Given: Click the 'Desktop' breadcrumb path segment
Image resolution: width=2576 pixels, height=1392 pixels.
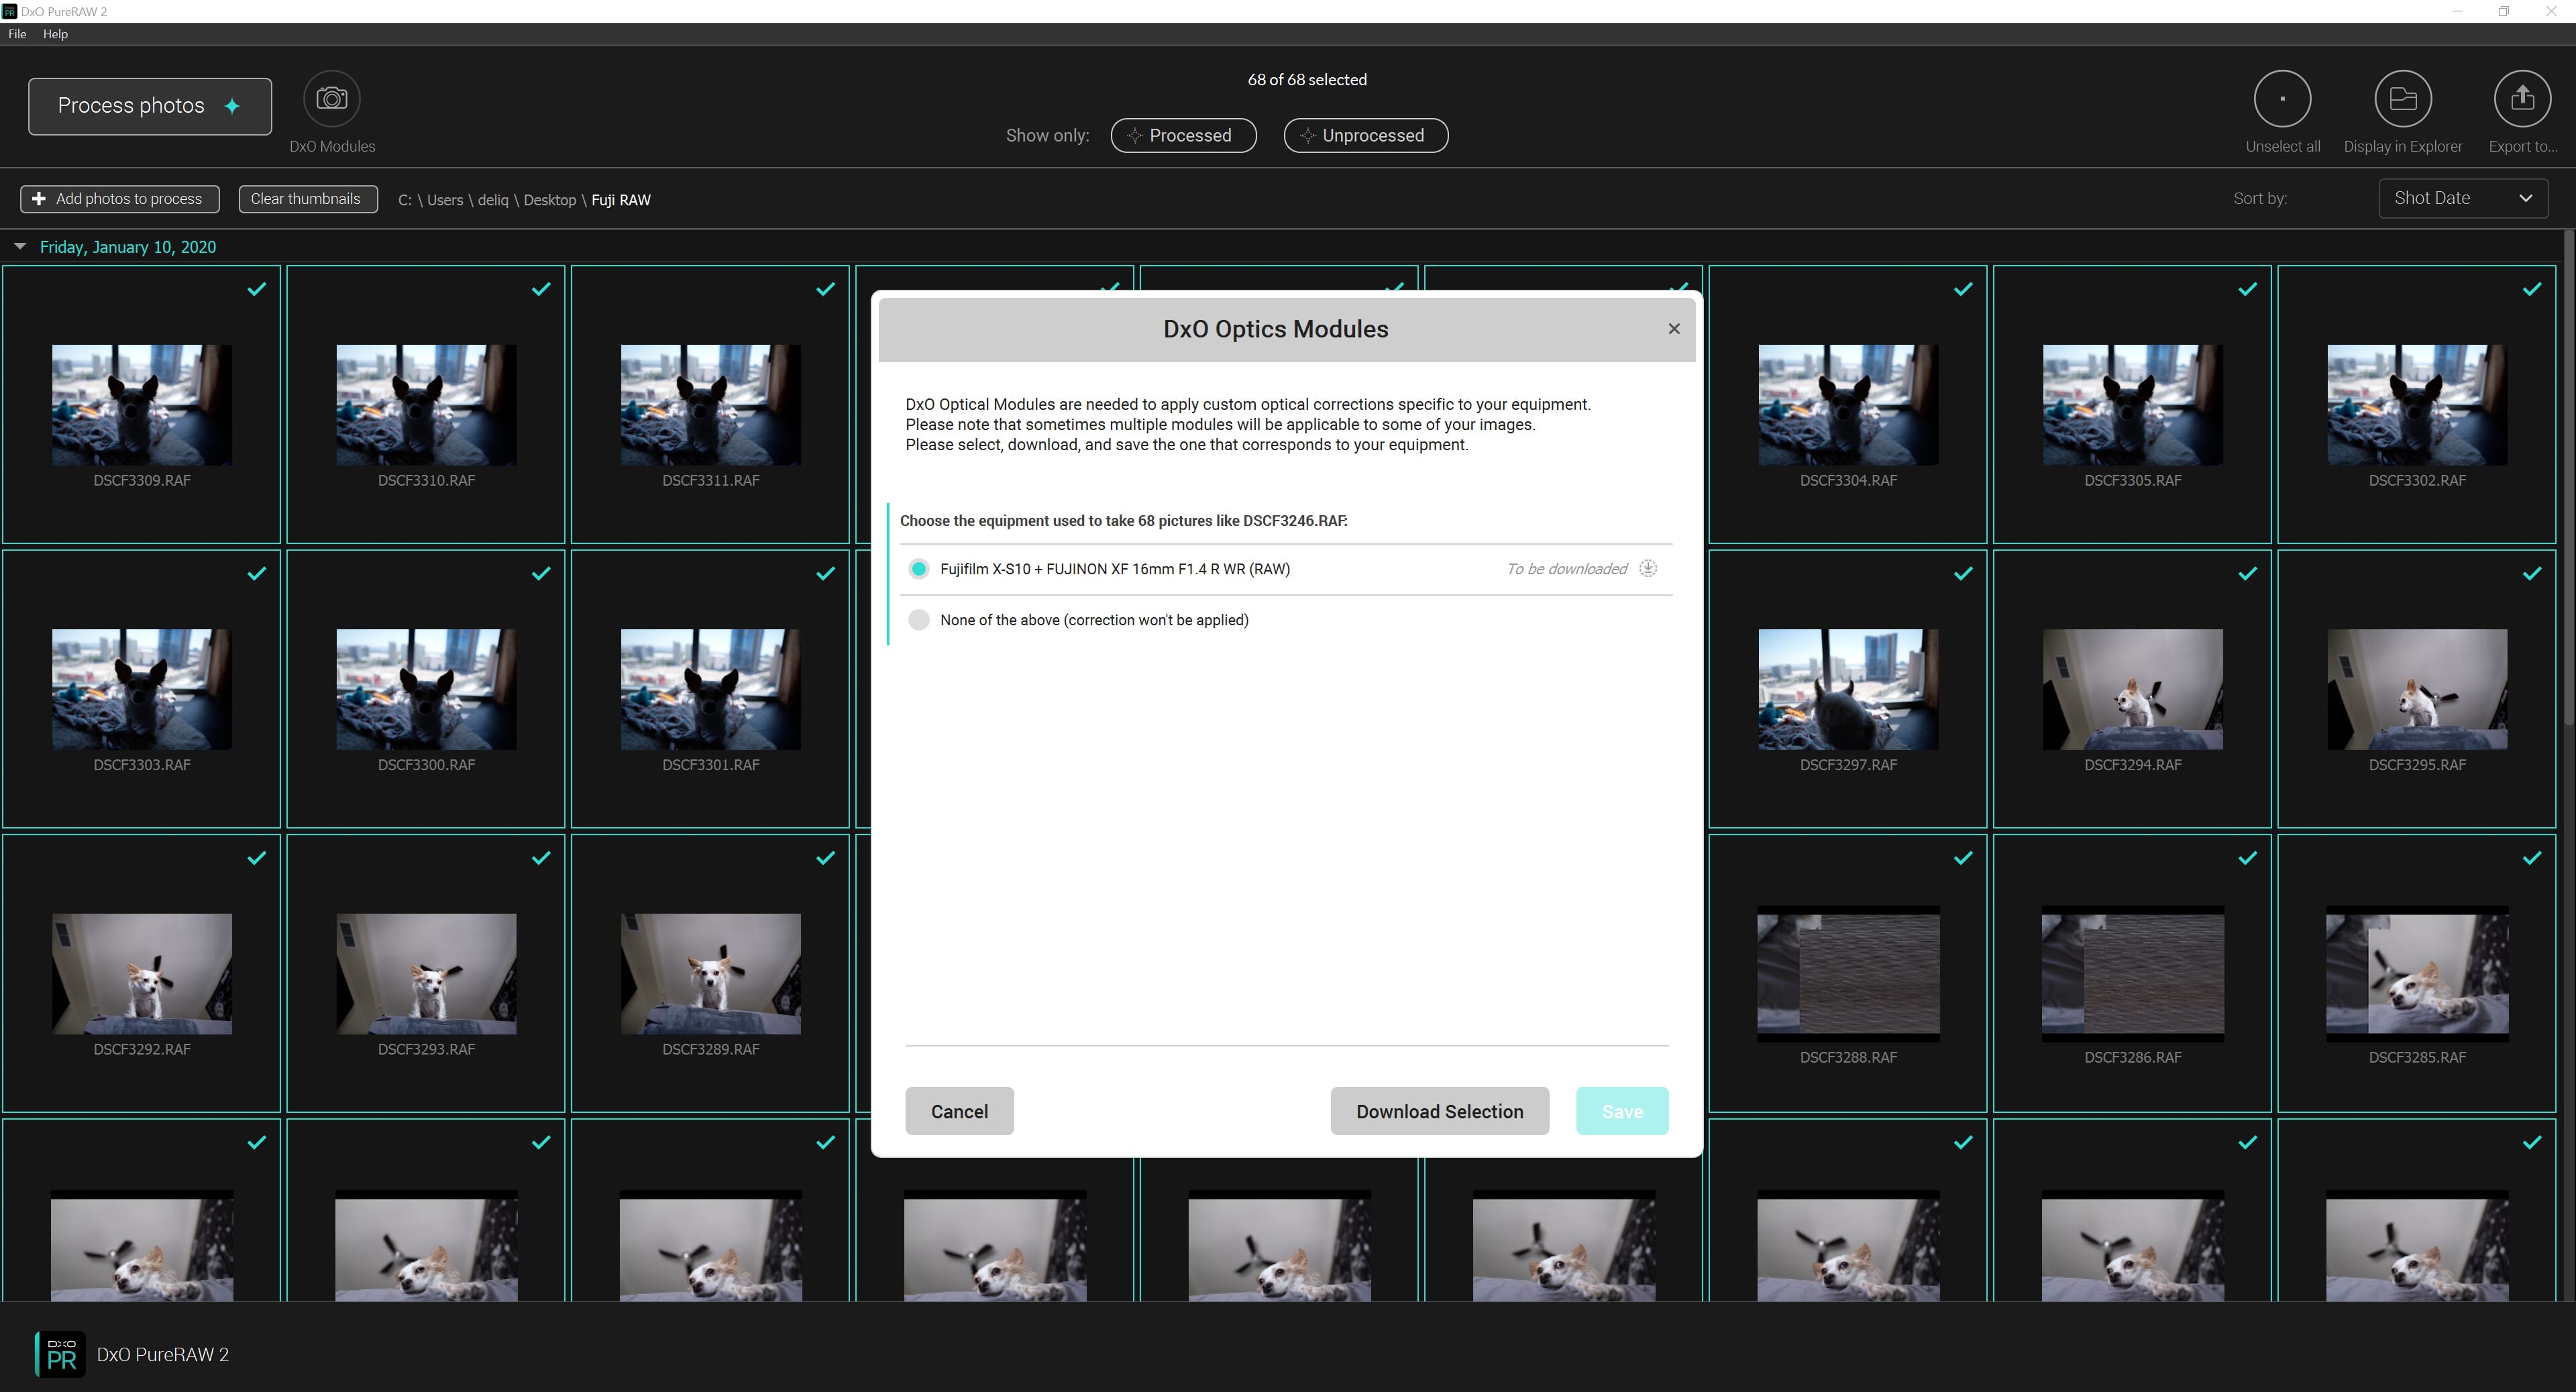Looking at the screenshot, I should click(550, 200).
